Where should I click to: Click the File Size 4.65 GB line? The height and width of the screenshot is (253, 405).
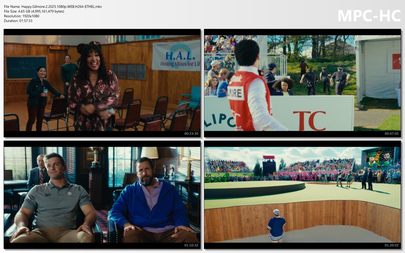coord(34,11)
